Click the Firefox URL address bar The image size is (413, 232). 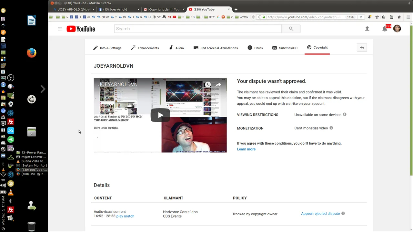pyautogui.click(x=303, y=17)
